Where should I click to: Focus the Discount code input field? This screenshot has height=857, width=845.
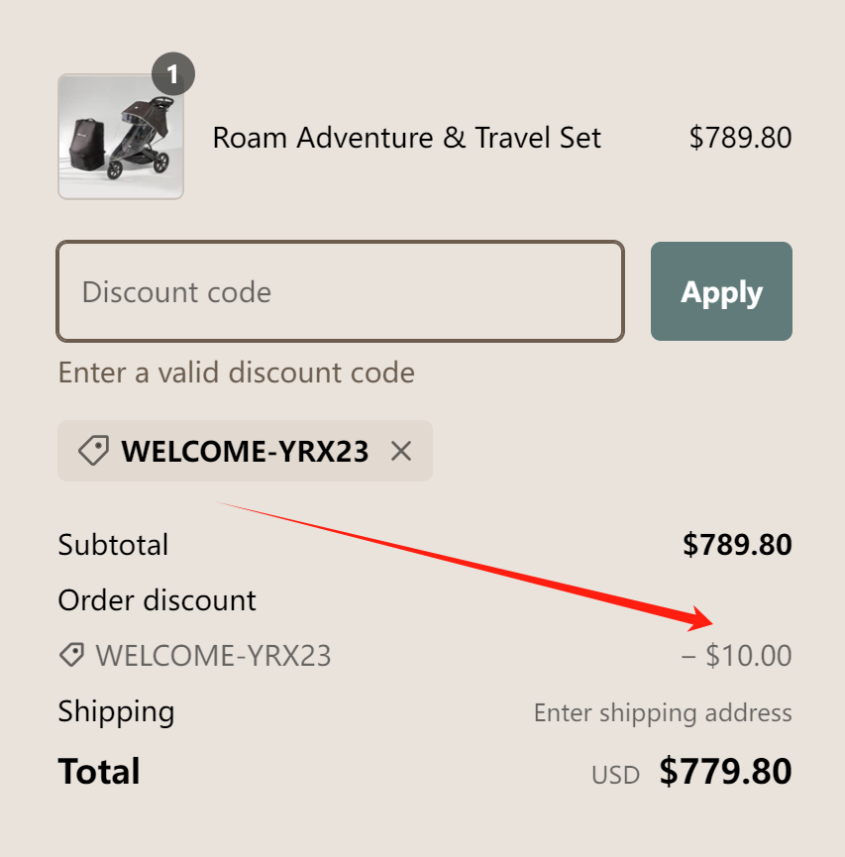click(340, 291)
